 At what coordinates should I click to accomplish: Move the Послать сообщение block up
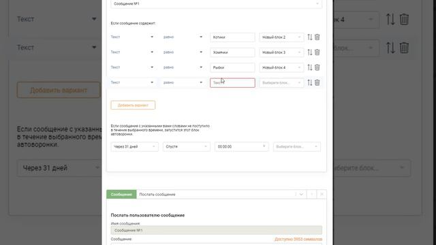coord(311,195)
